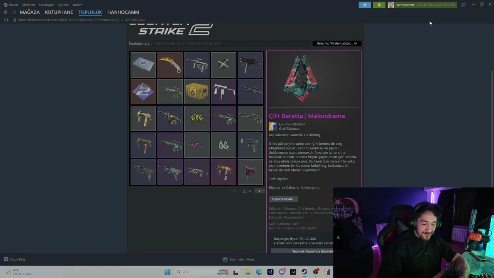
Task: Switch to the KÜTÜPHANE tab
Action: coord(59,12)
